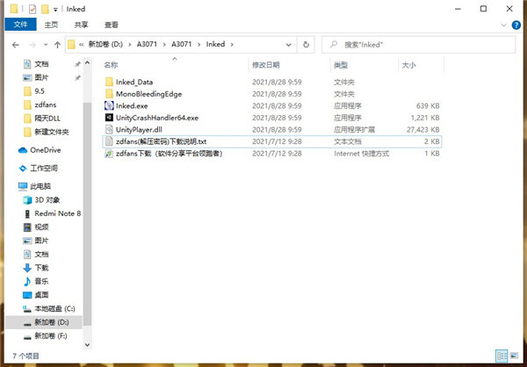Click the 此电脑 computer icon

(23, 186)
